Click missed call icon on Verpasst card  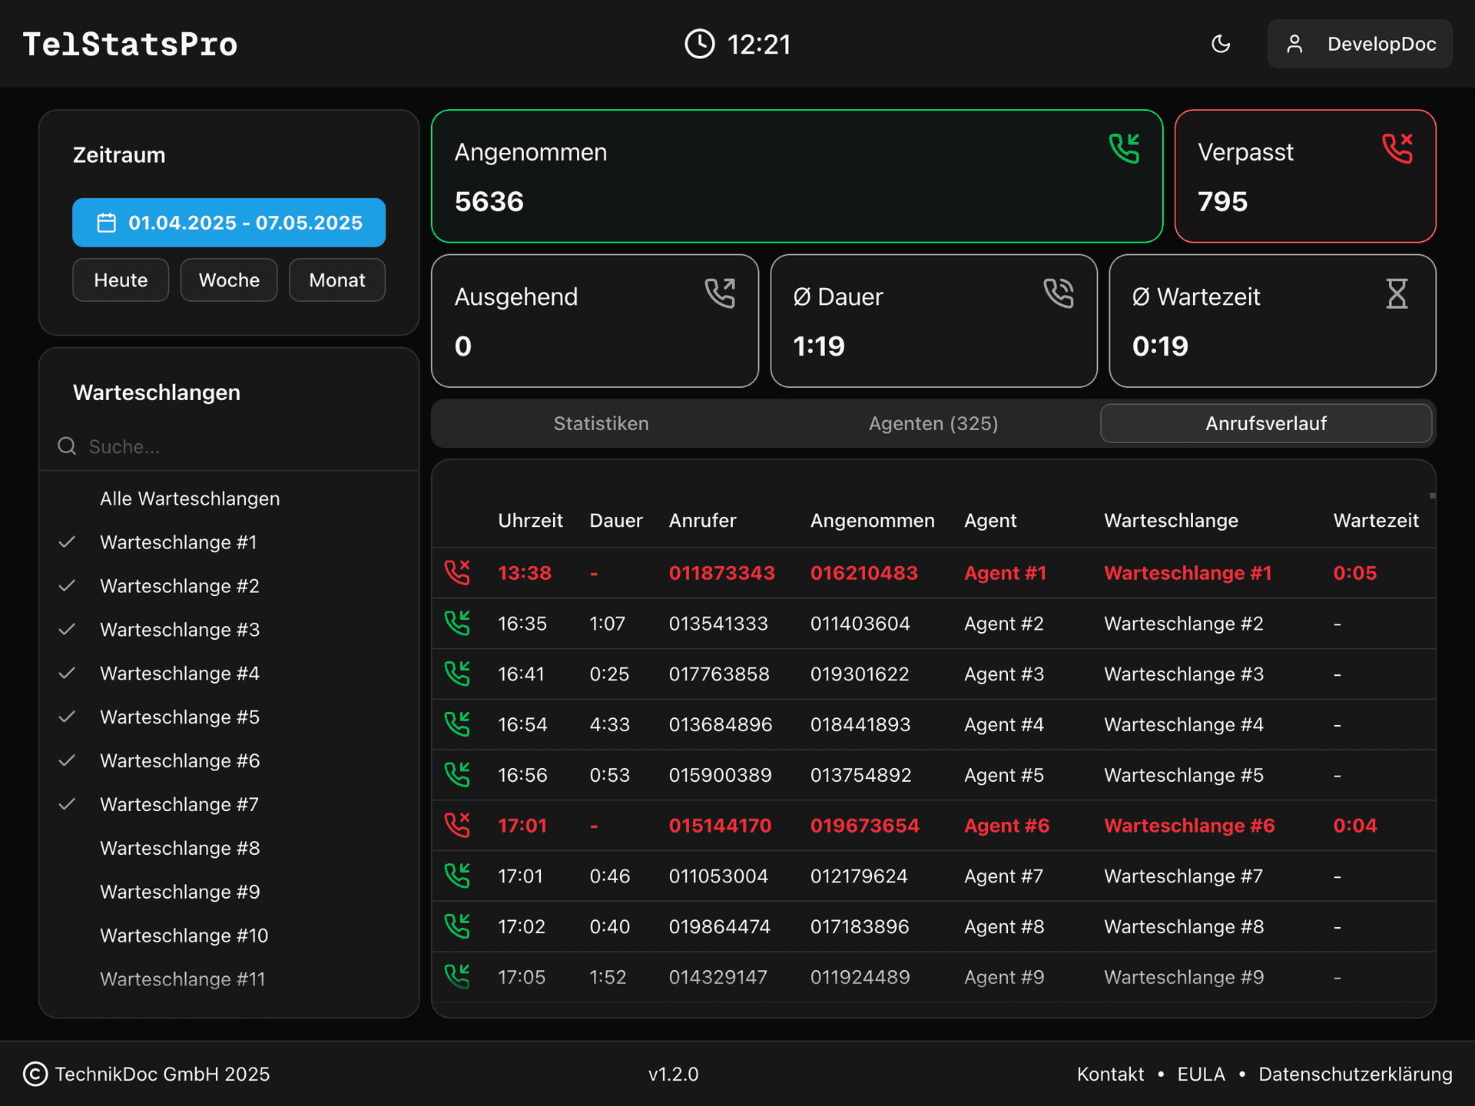pyautogui.click(x=1397, y=148)
